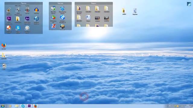Select the Word document in Видос fence

[x=88, y=17]
